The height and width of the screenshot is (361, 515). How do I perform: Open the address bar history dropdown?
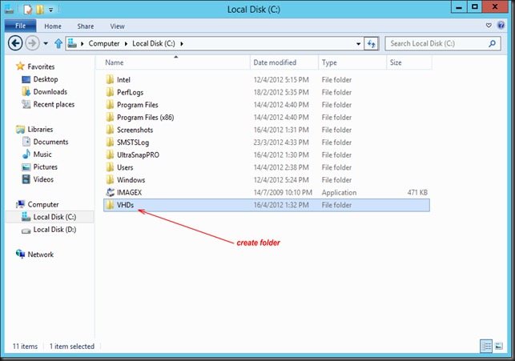coord(358,44)
